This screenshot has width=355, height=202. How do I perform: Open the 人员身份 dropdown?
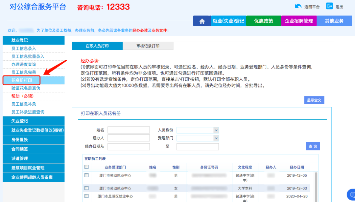click(198, 130)
